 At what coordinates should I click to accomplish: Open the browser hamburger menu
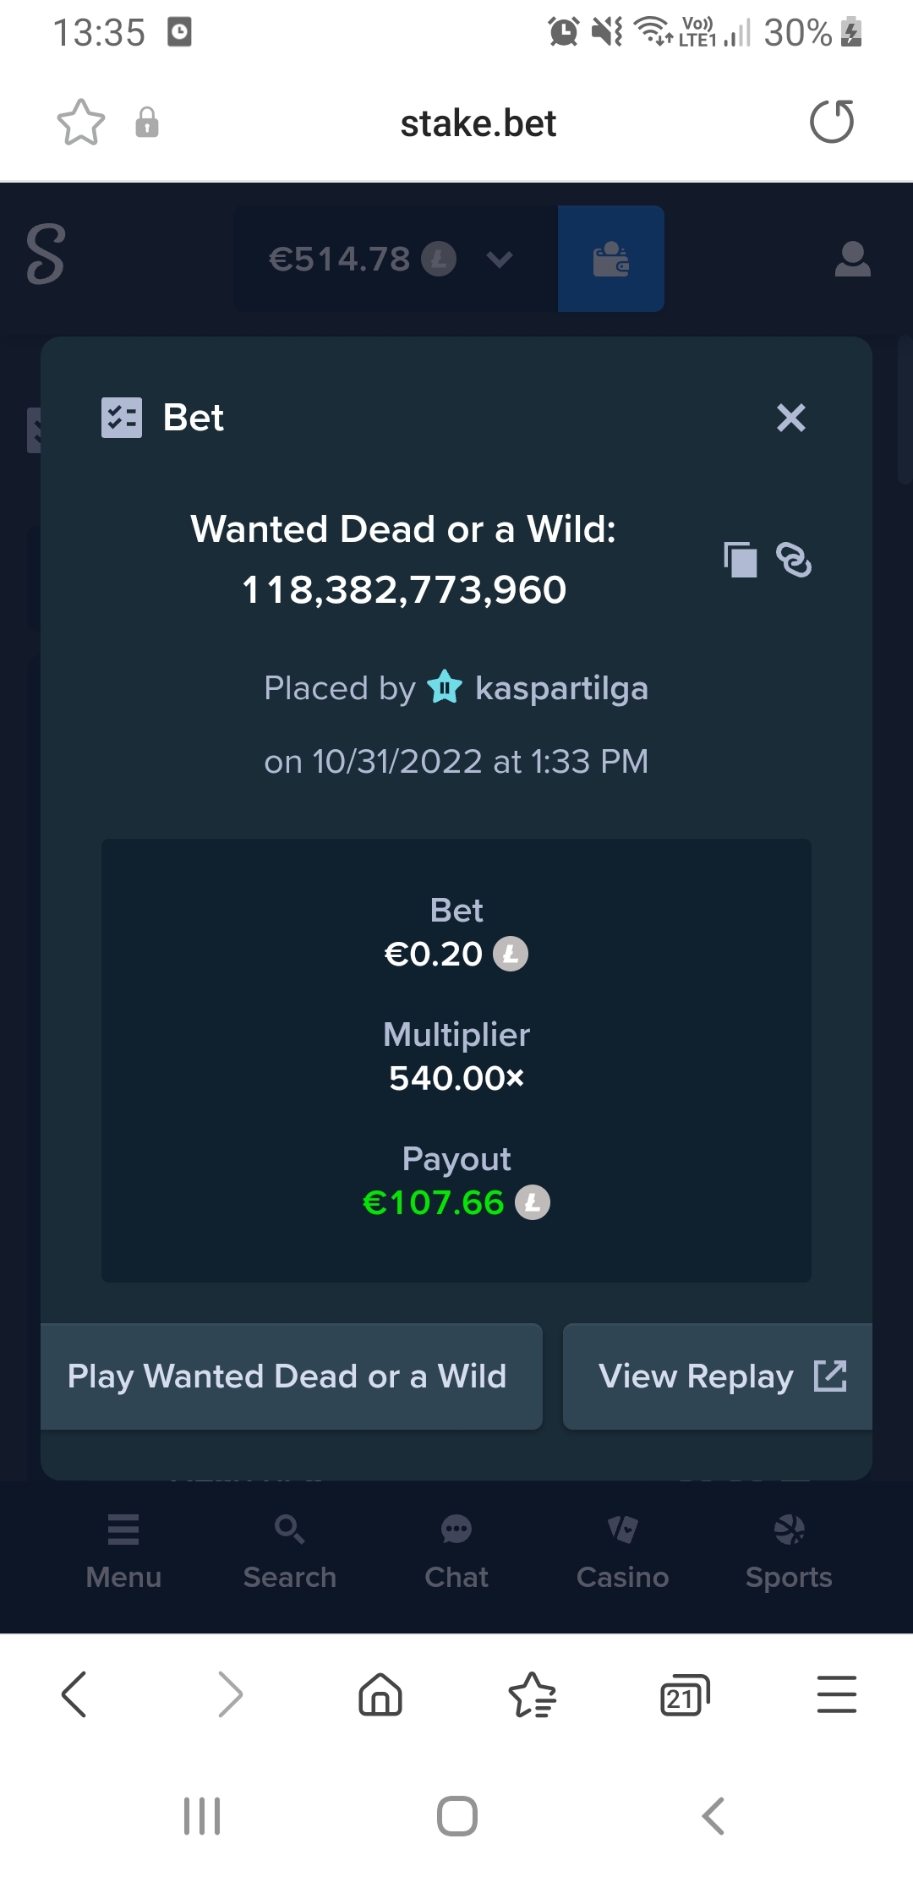[837, 1694]
